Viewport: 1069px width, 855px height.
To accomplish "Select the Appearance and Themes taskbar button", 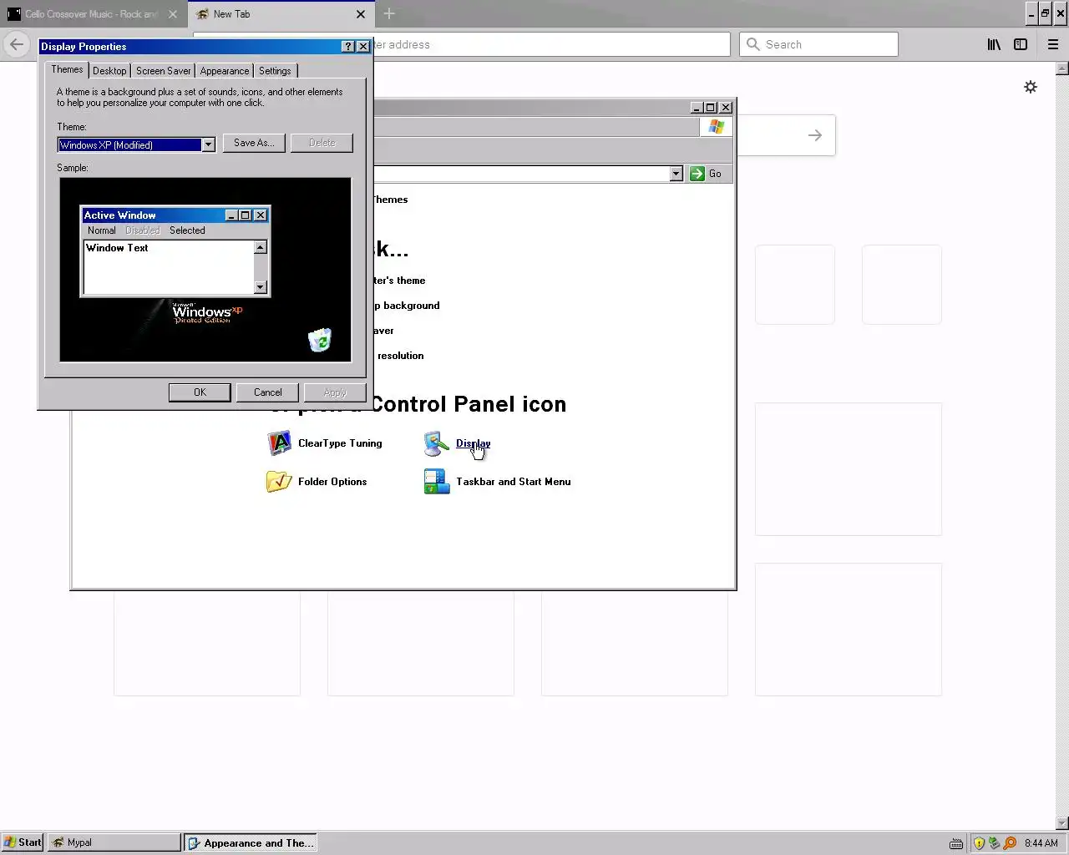I will (251, 842).
